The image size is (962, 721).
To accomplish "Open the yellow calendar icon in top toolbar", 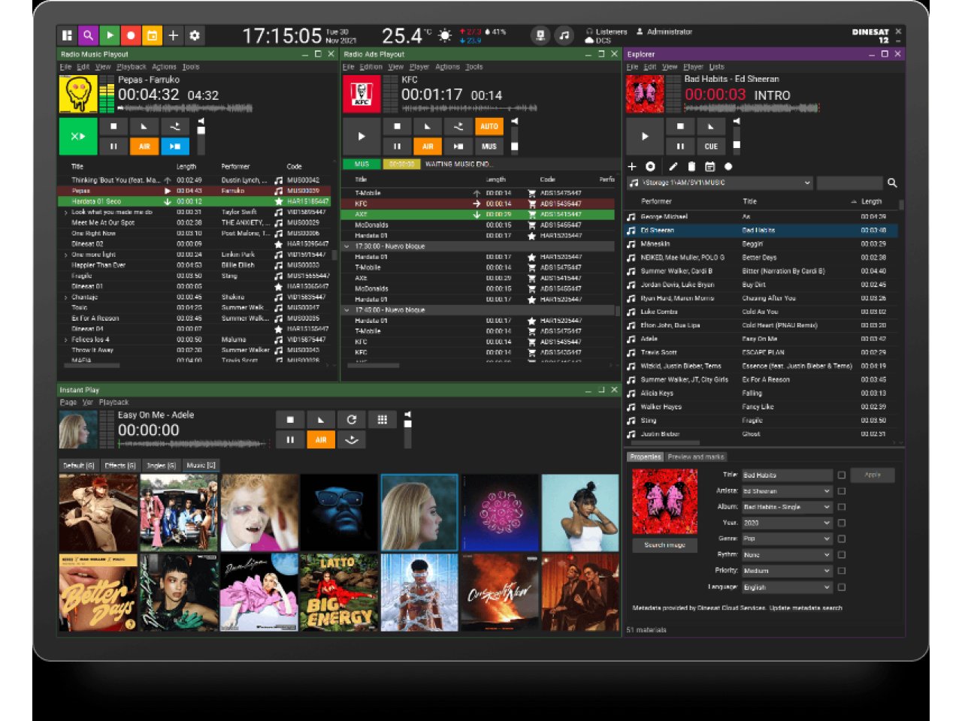I will tap(152, 35).
